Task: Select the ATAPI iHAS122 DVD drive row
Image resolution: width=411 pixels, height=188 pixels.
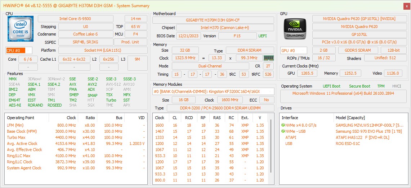Action: coord(344,137)
